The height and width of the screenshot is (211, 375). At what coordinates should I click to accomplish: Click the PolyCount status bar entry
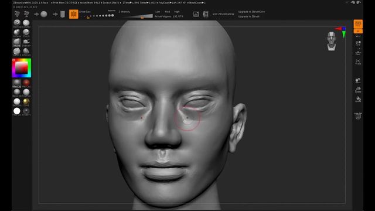172,2
